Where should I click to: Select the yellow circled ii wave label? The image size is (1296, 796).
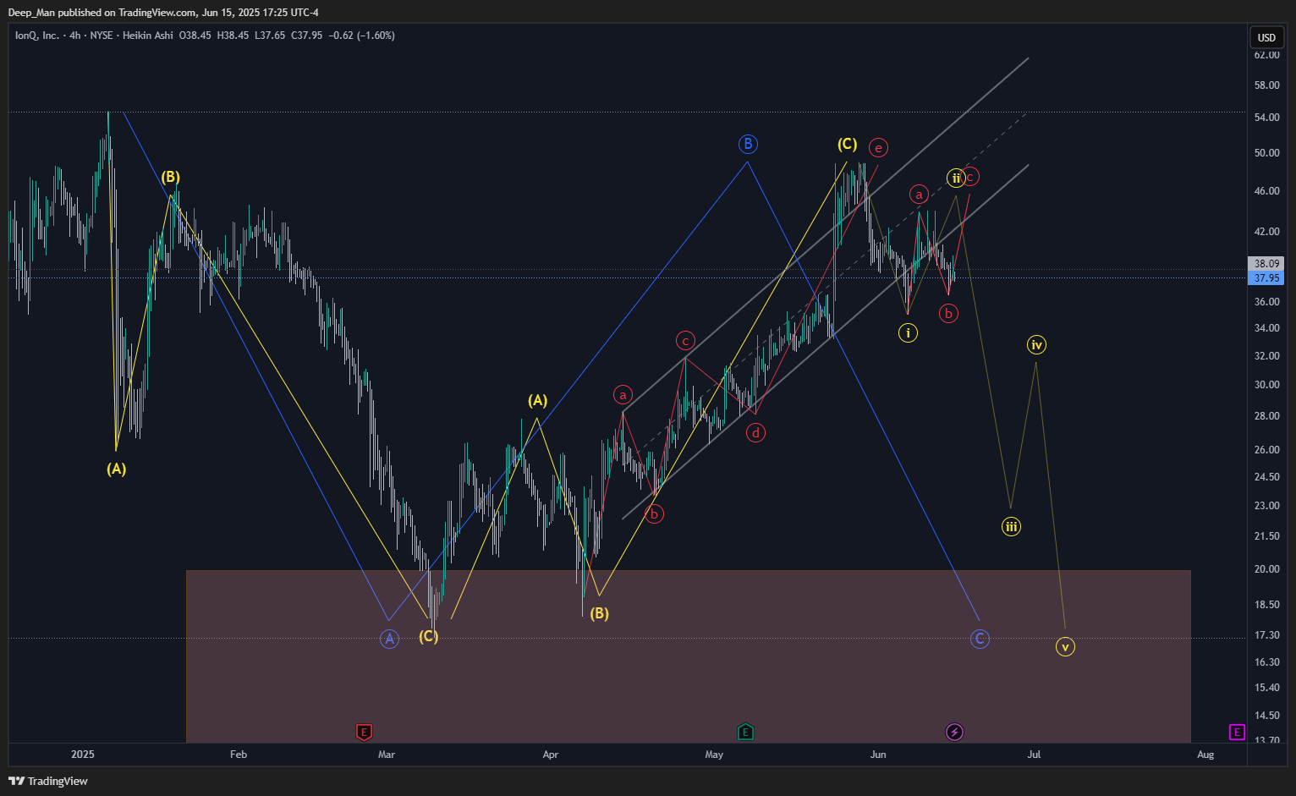(955, 178)
